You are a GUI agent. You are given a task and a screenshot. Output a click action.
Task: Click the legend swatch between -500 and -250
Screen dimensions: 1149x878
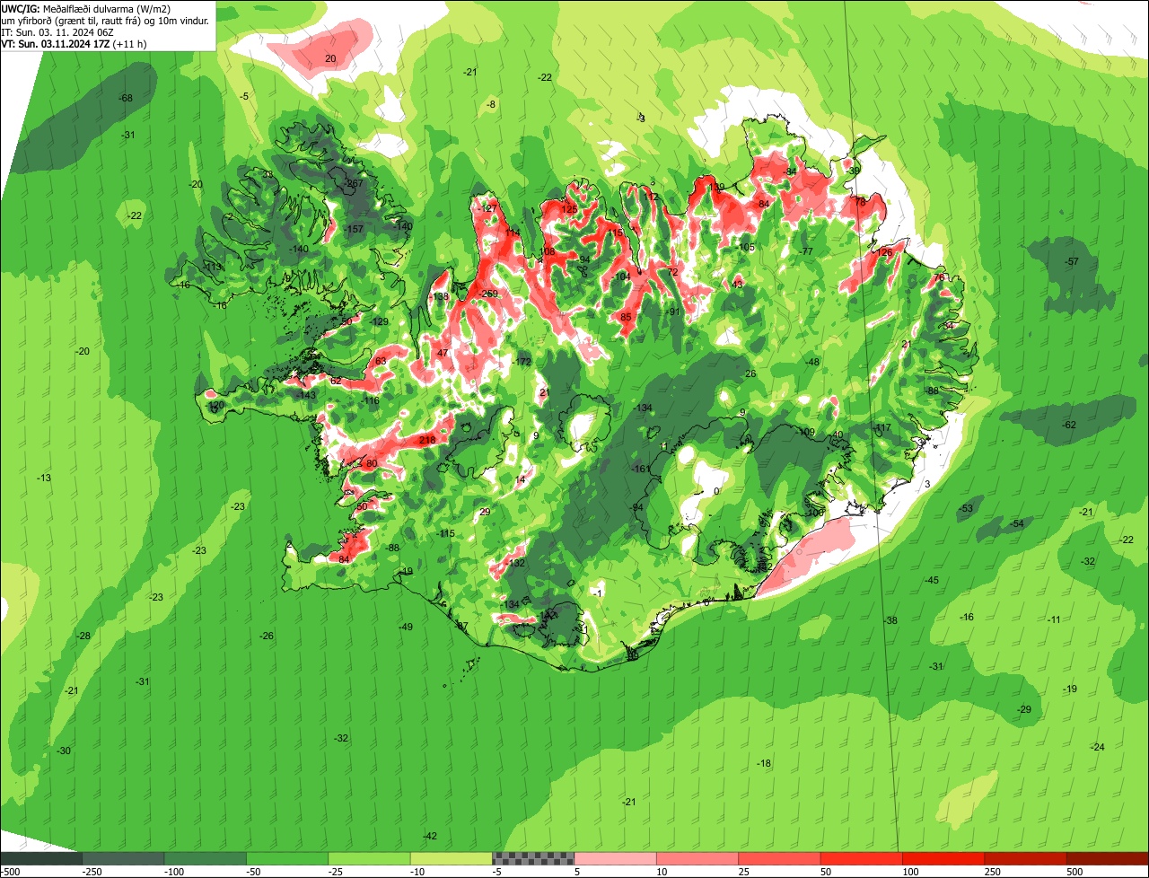[x=41, y=858]
